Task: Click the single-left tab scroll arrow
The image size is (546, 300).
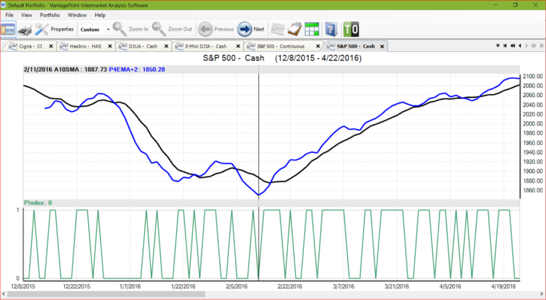Action: point(520,46)
